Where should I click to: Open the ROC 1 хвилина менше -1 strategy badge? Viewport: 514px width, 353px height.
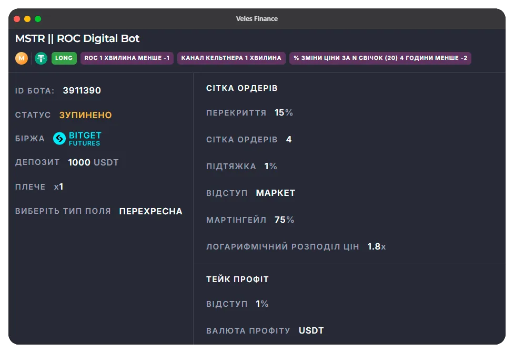pos(127,59)
